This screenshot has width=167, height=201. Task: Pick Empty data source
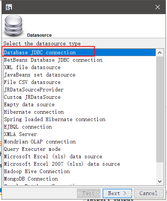(x=80, y=104)
